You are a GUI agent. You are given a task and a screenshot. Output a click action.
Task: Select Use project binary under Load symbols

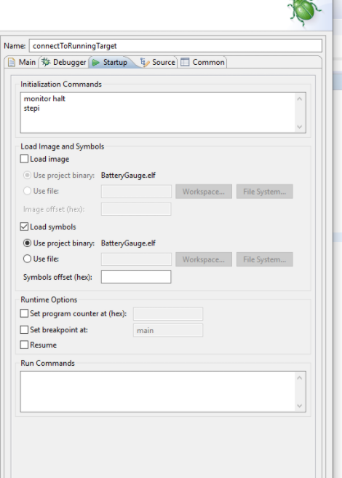pyautogui.click(x=27, y=243)
